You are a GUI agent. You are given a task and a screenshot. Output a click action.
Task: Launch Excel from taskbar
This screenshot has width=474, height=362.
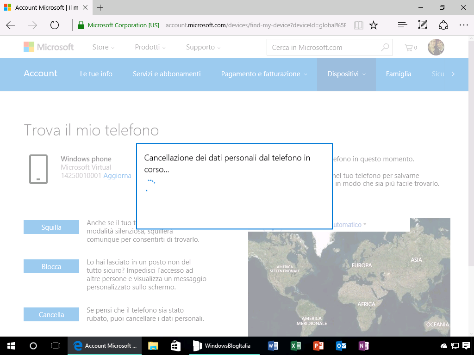[296, 346]
